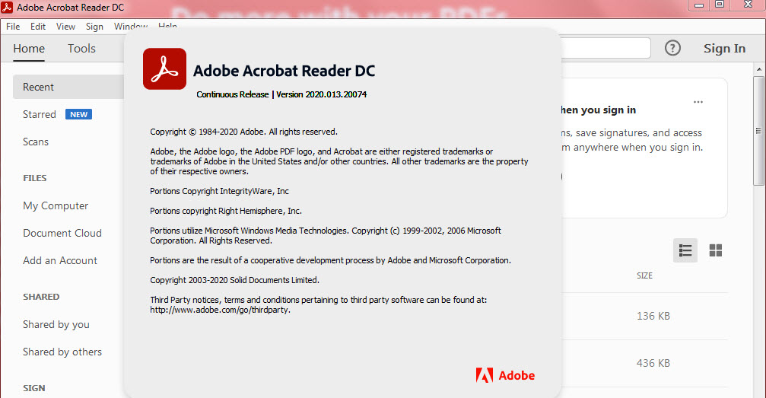Switch to list view layout
The height and width of the screenshot is (398, 766).
pyautogui.click(x=685, y=250)
